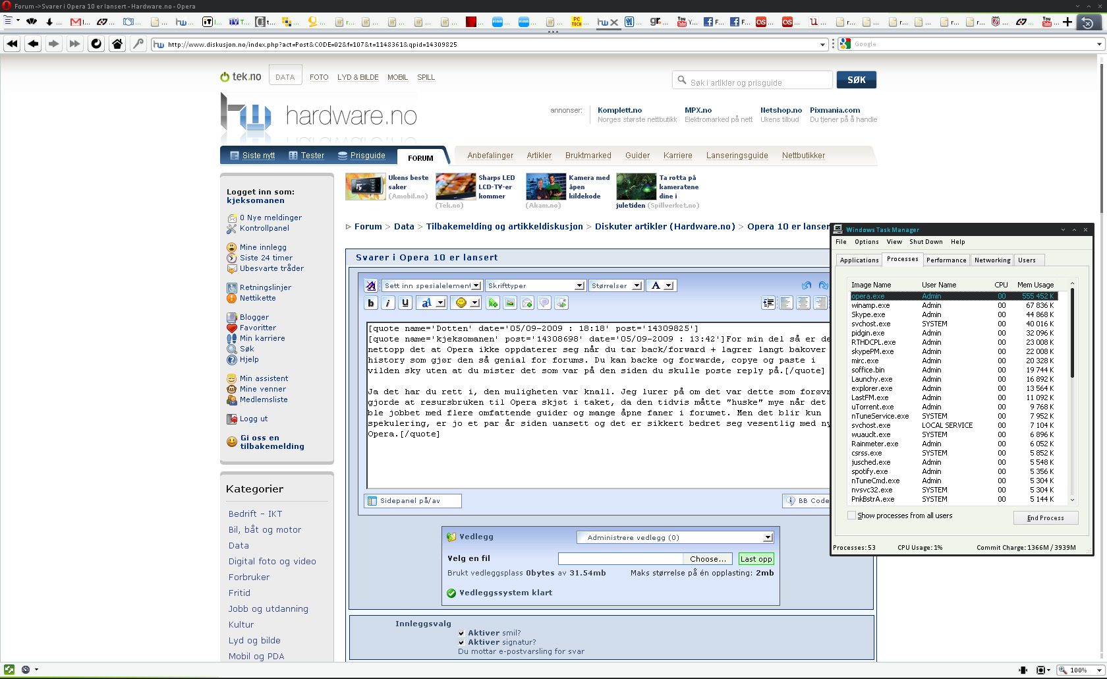Switch to Task Manager Networking tab

pos(992,260)
